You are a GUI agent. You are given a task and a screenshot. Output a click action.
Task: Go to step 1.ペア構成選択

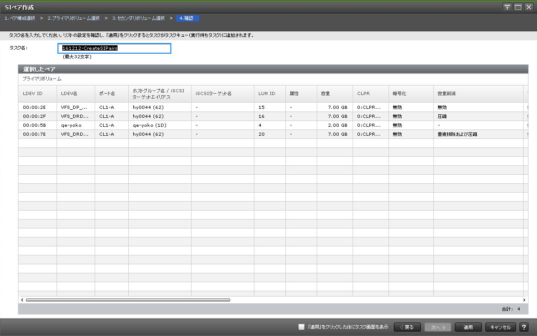click(20, 18)
